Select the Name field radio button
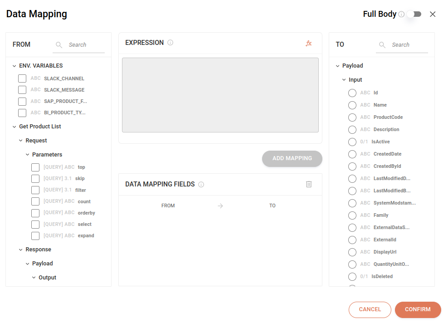The height and width of the screenshot is (328, 443). [352, 105]
